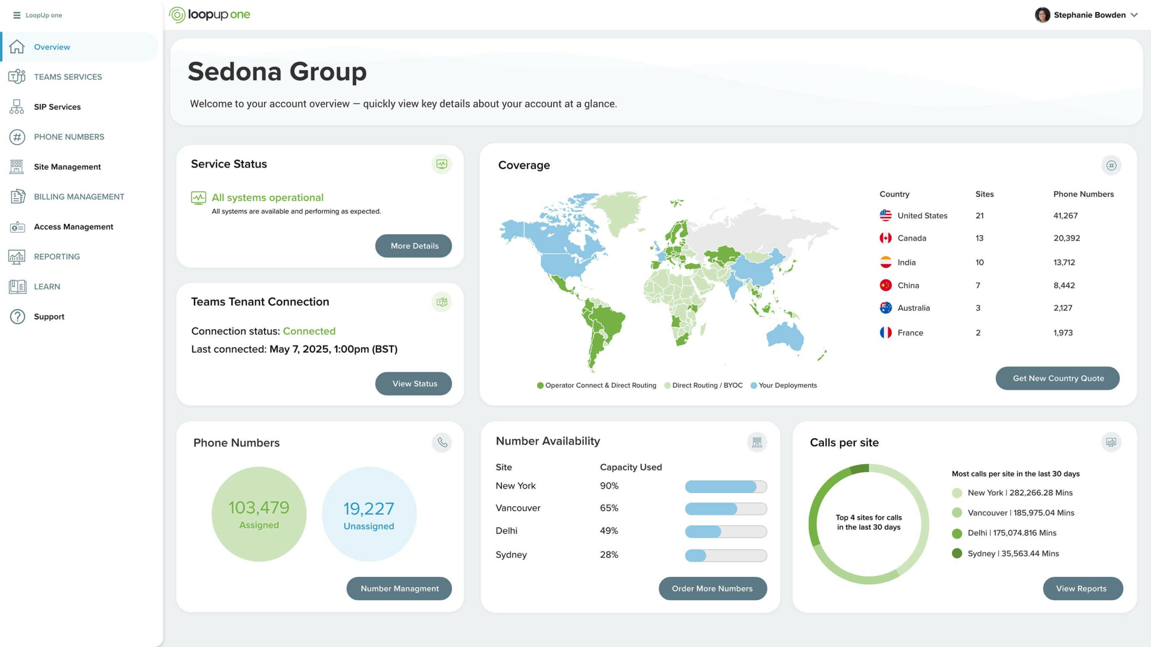This screenshot has height=647, width=1151.
Task: Click Your Deployments legend dot
Action: [754, 386]
